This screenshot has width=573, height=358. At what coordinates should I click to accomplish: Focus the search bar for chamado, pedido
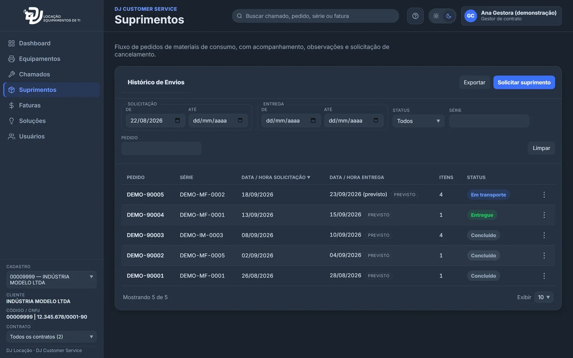pyautogui.click(x=315, y=16)
